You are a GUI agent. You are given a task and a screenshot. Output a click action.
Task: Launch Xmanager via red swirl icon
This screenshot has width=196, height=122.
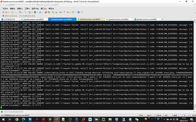[46, 12]
